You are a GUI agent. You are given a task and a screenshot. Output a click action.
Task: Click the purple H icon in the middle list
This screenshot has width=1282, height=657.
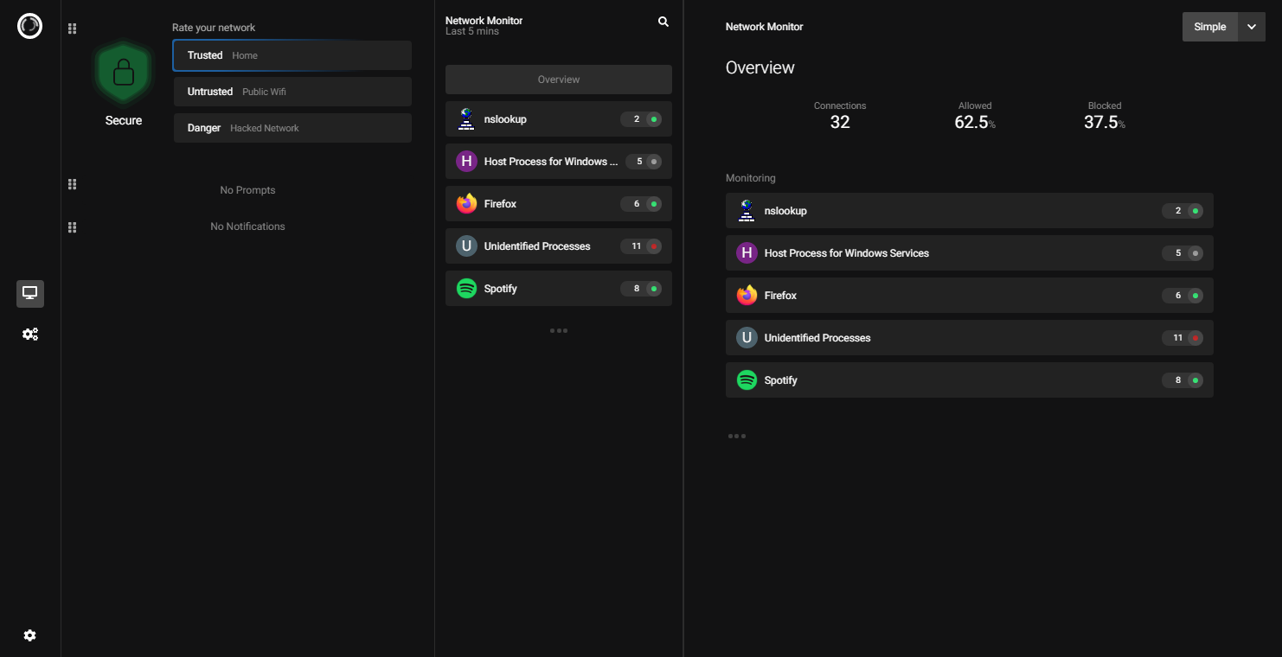(466, 162)
